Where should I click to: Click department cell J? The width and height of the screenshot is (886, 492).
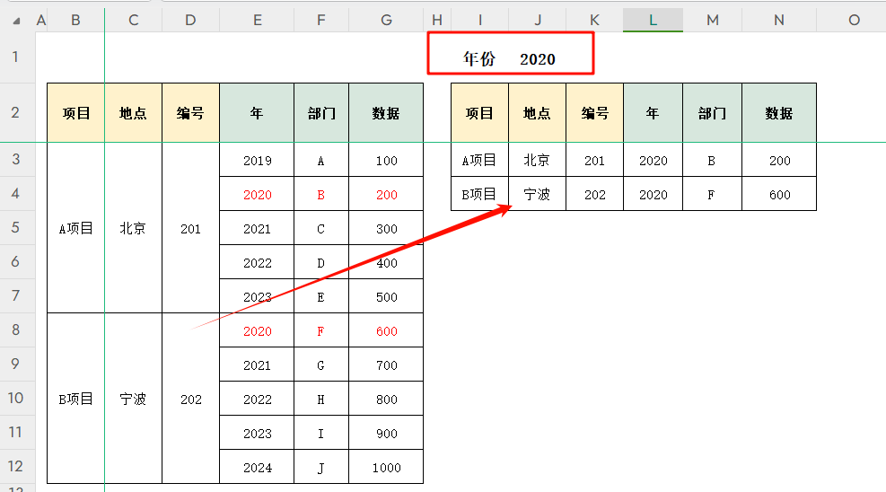pos(321,467)
